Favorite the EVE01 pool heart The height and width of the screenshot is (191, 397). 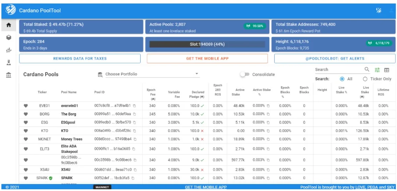click(26, 106)
